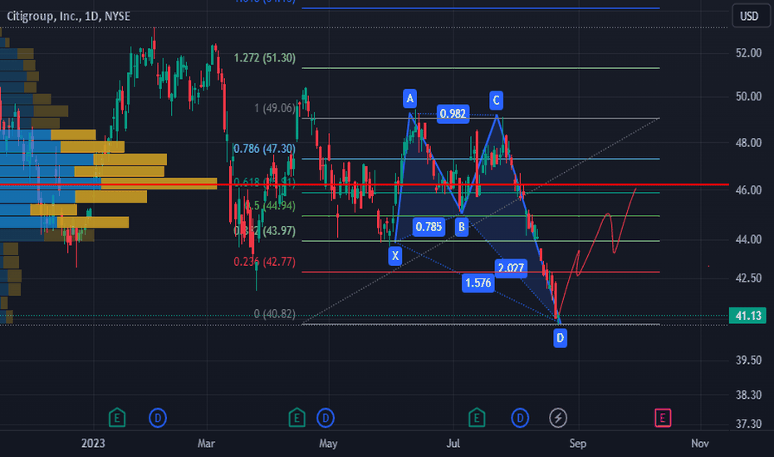This screenshot has height=457, width=774.
Task: Click the 0.382 (43.97) Fibonacci level label
Action: coord(265,231)
